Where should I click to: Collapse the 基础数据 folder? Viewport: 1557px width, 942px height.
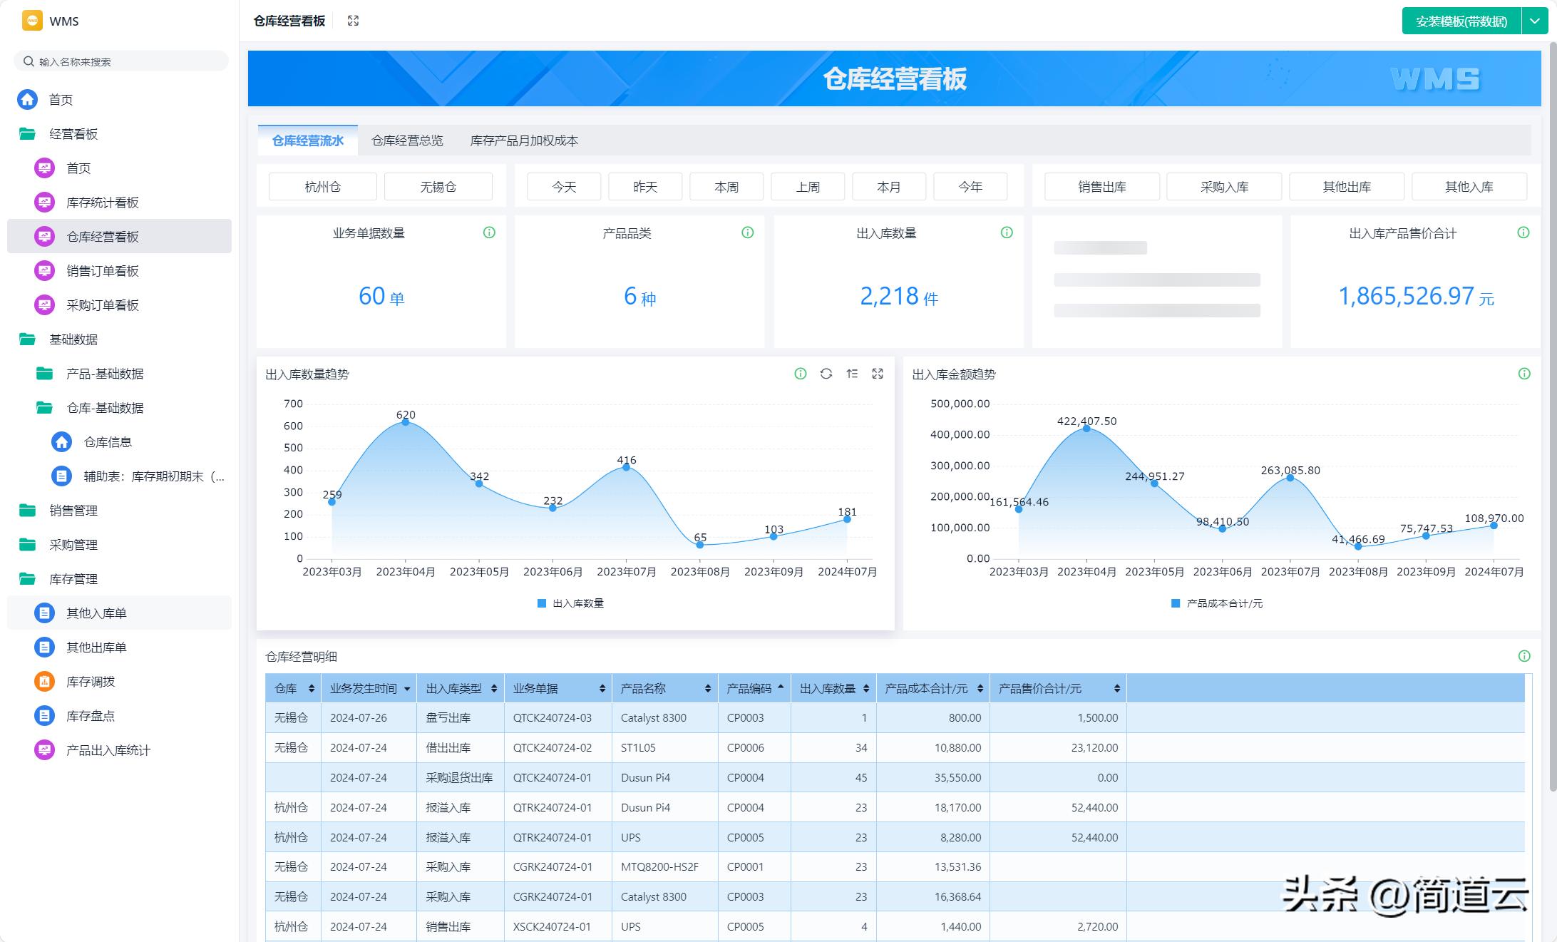73,339
